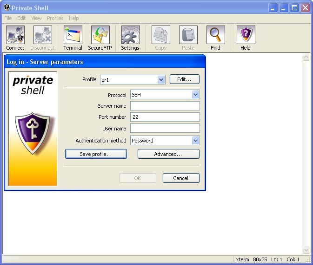This screenshot has width=313, height=265.
Task: Open the Profiles menu
Action: tap(55, 18)
